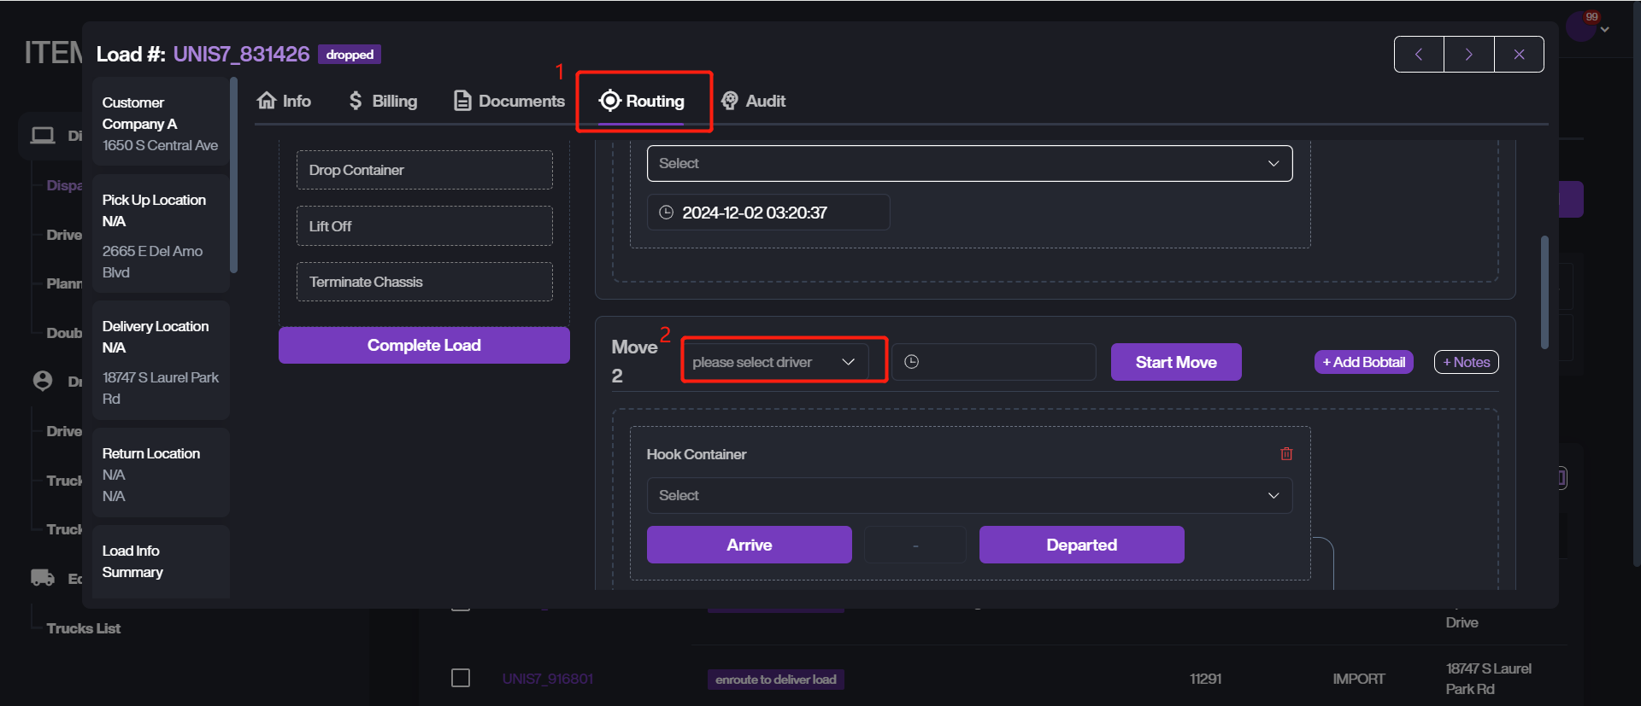
Task: Click the Start Move button
Action: point(1175,362)
